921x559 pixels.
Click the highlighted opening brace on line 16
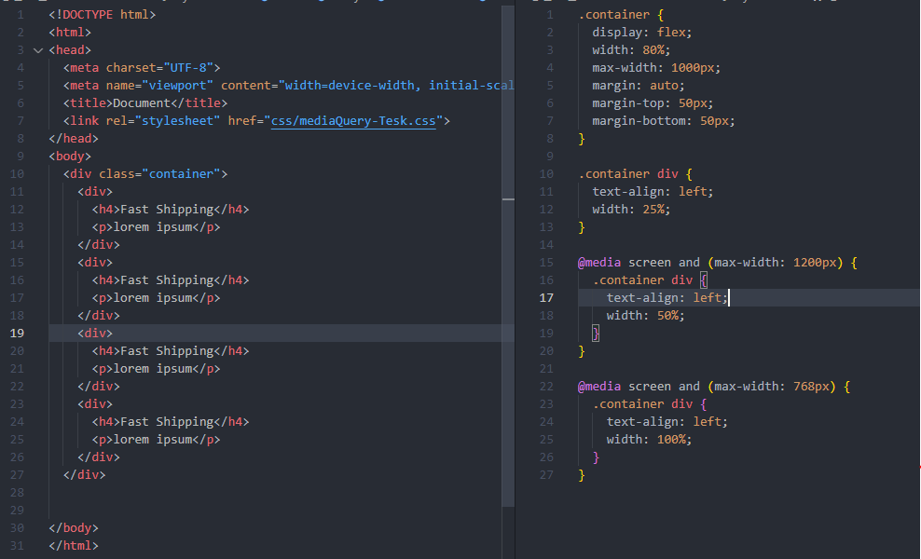704,280
